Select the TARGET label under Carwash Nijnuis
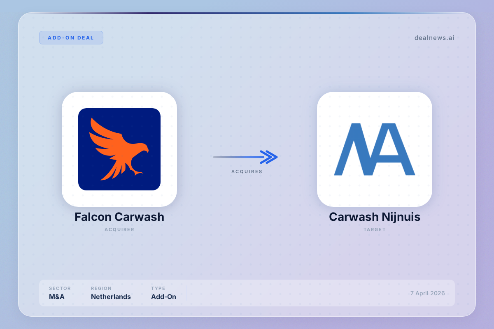This screenshot has width=494, height=329. [374, 229]
